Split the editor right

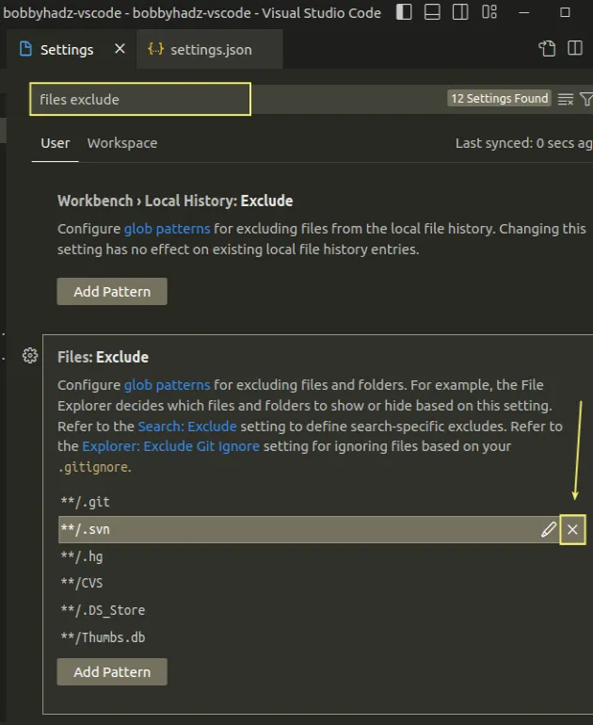(x=575, y=48)
